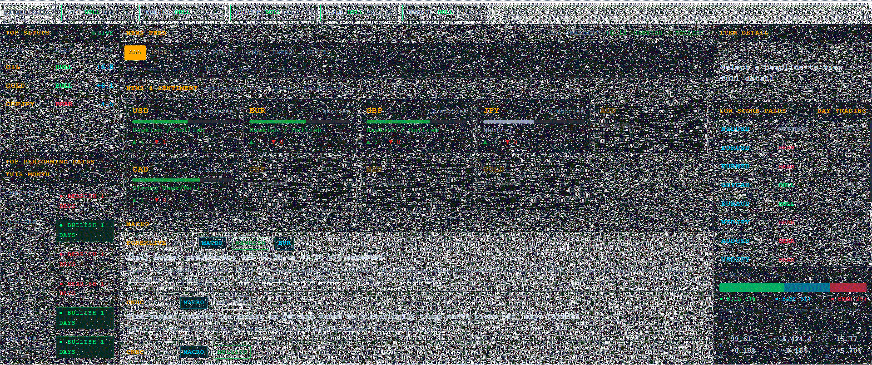Click the BULLISH tag on CNBC story
This screenshot has width=872, height=365.
pos(233,352)
